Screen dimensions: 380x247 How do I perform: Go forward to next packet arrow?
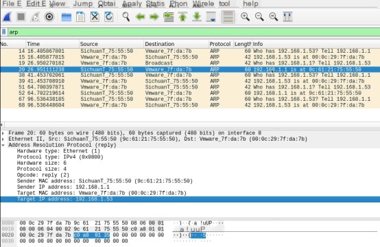tap(154, 17)
